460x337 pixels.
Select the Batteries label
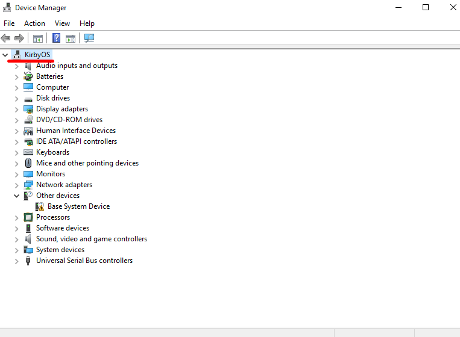(49, 76)
